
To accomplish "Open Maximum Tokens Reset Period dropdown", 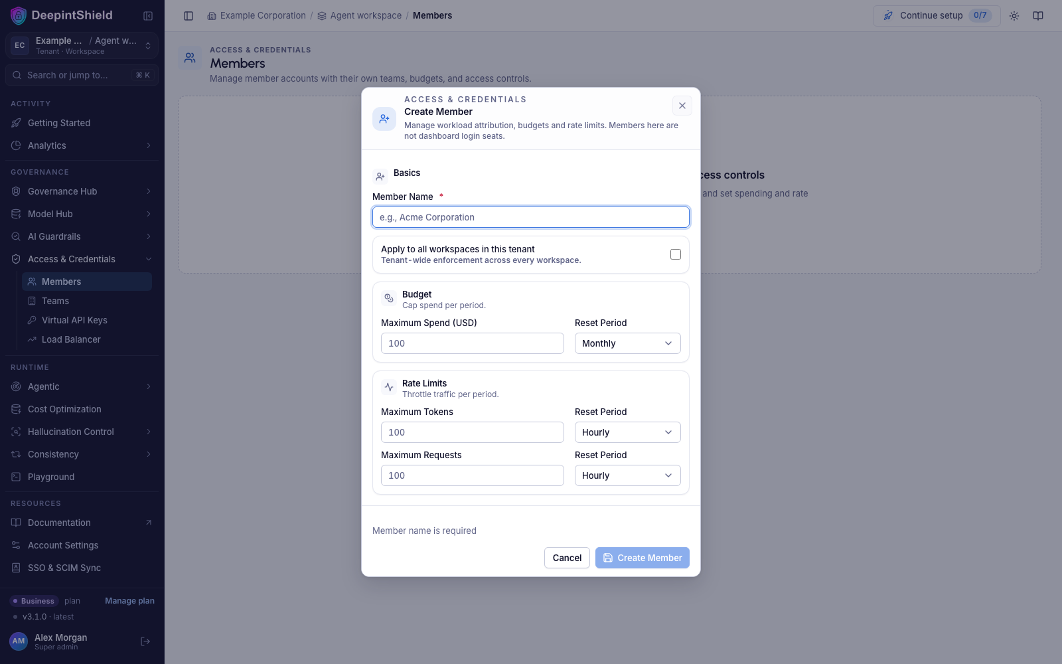I will coord(628,432).
